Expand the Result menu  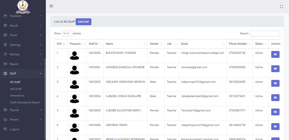point(23,25)
